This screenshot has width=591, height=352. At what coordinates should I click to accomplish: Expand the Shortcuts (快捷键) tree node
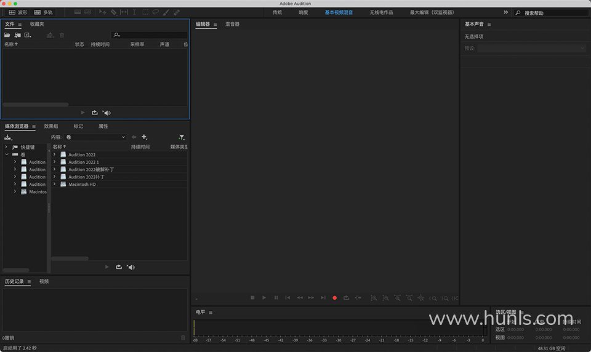coord(6,147)
